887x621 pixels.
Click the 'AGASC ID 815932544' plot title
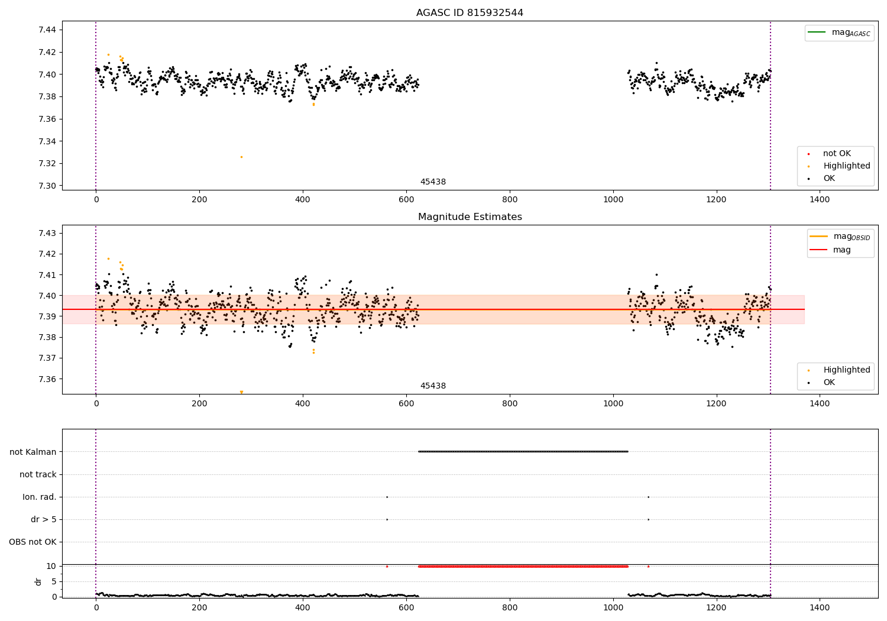pyautogui.click(x=470, y=13)
